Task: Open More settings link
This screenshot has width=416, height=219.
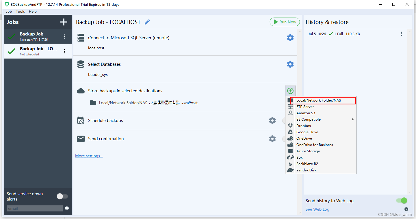Action: [89, 156]
